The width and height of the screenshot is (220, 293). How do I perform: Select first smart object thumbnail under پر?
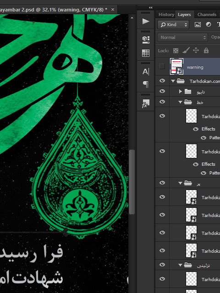pyautogui.click(x=191, y=197)
